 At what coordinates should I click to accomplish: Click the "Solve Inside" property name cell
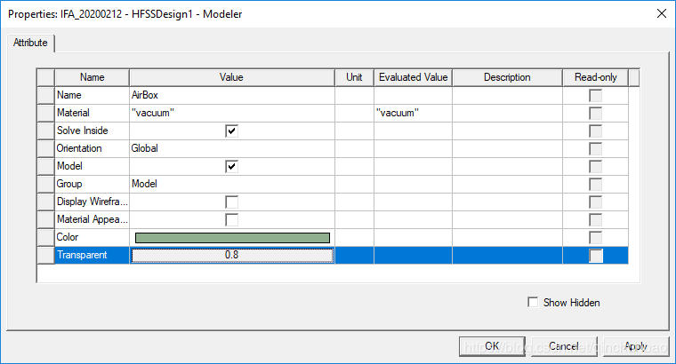[92, 131]
